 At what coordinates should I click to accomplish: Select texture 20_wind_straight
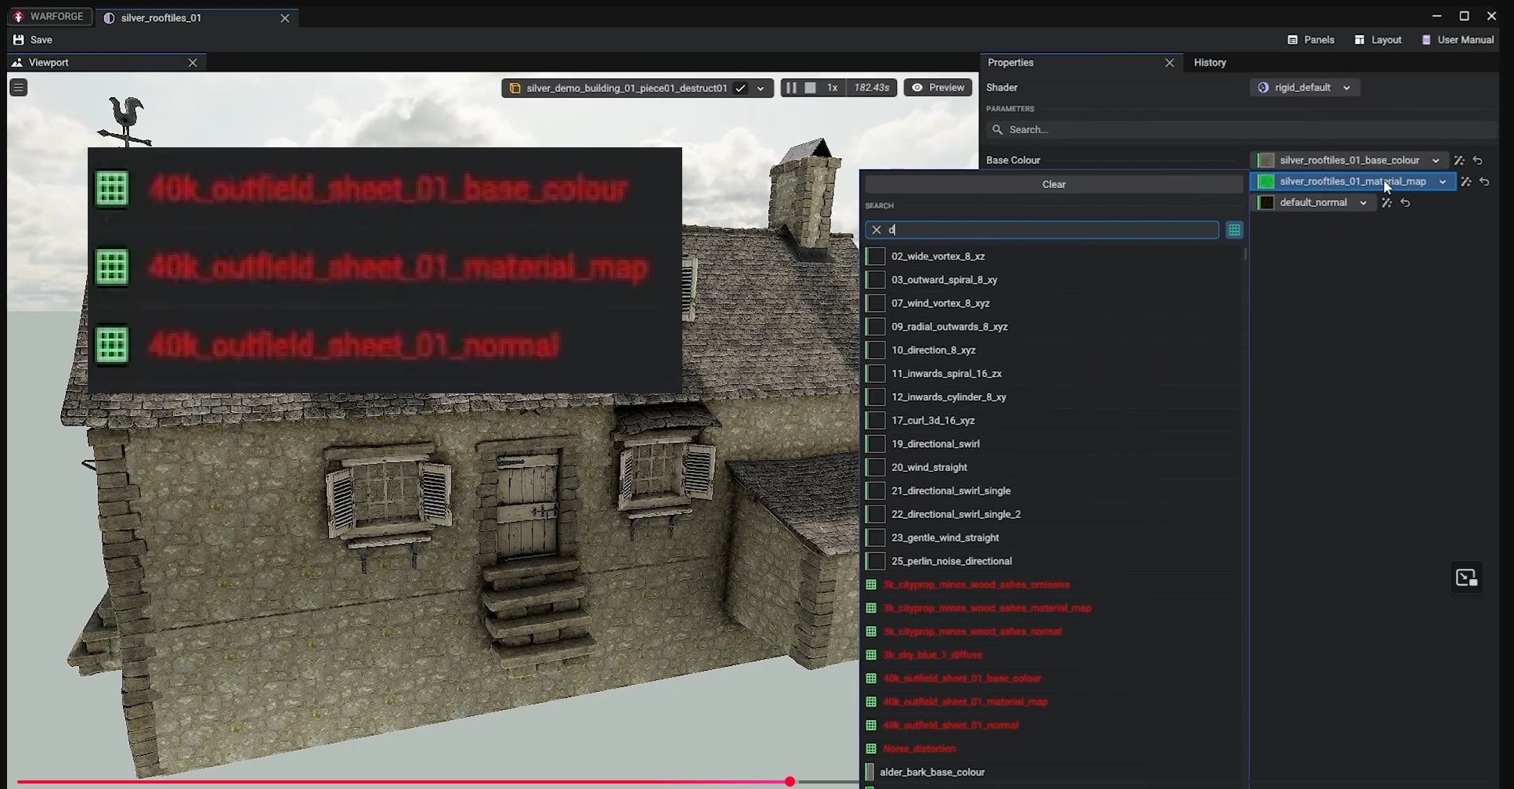[1053, 468]
